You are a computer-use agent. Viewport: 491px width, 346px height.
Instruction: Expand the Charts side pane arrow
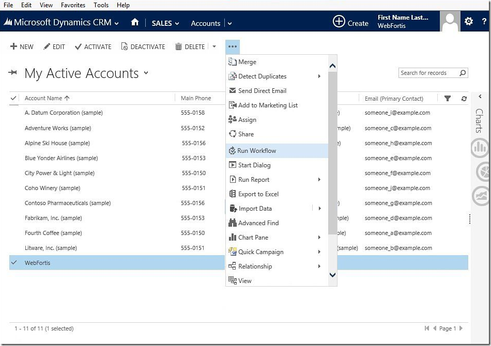480,97
